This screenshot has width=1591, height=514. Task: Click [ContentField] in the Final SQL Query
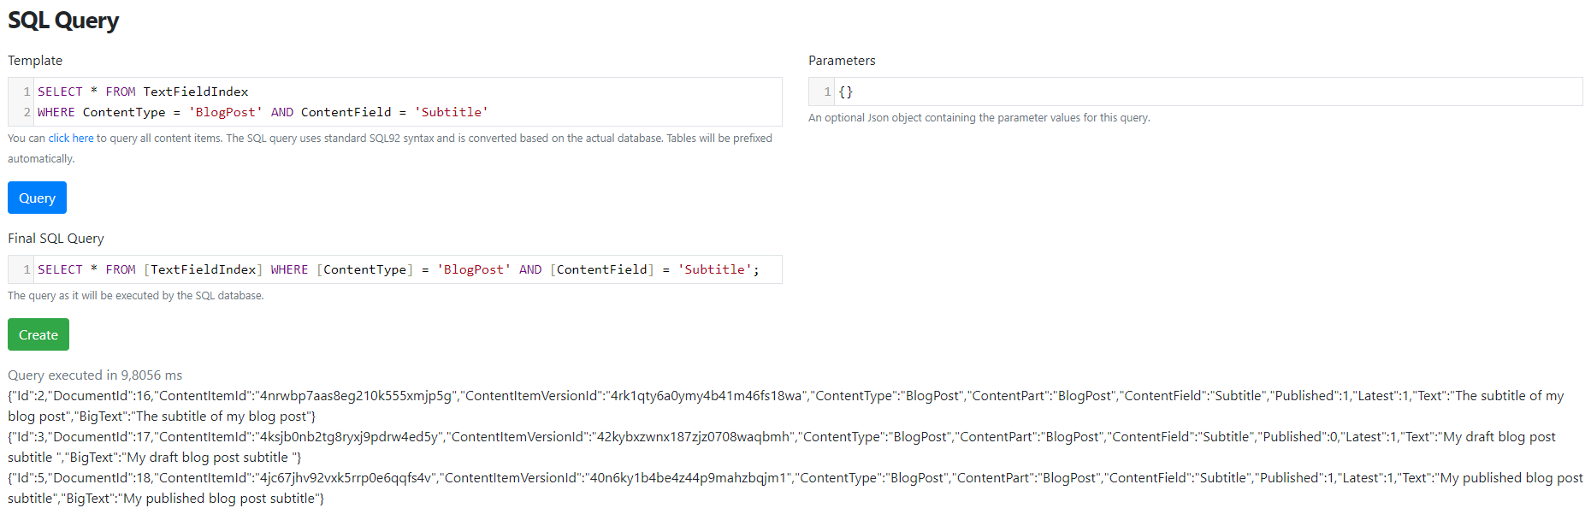tap(602, 269)
